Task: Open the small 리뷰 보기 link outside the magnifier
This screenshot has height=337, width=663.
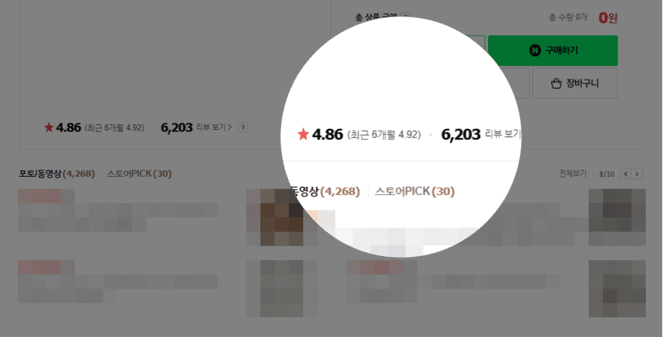Action: tap(214, 127)
